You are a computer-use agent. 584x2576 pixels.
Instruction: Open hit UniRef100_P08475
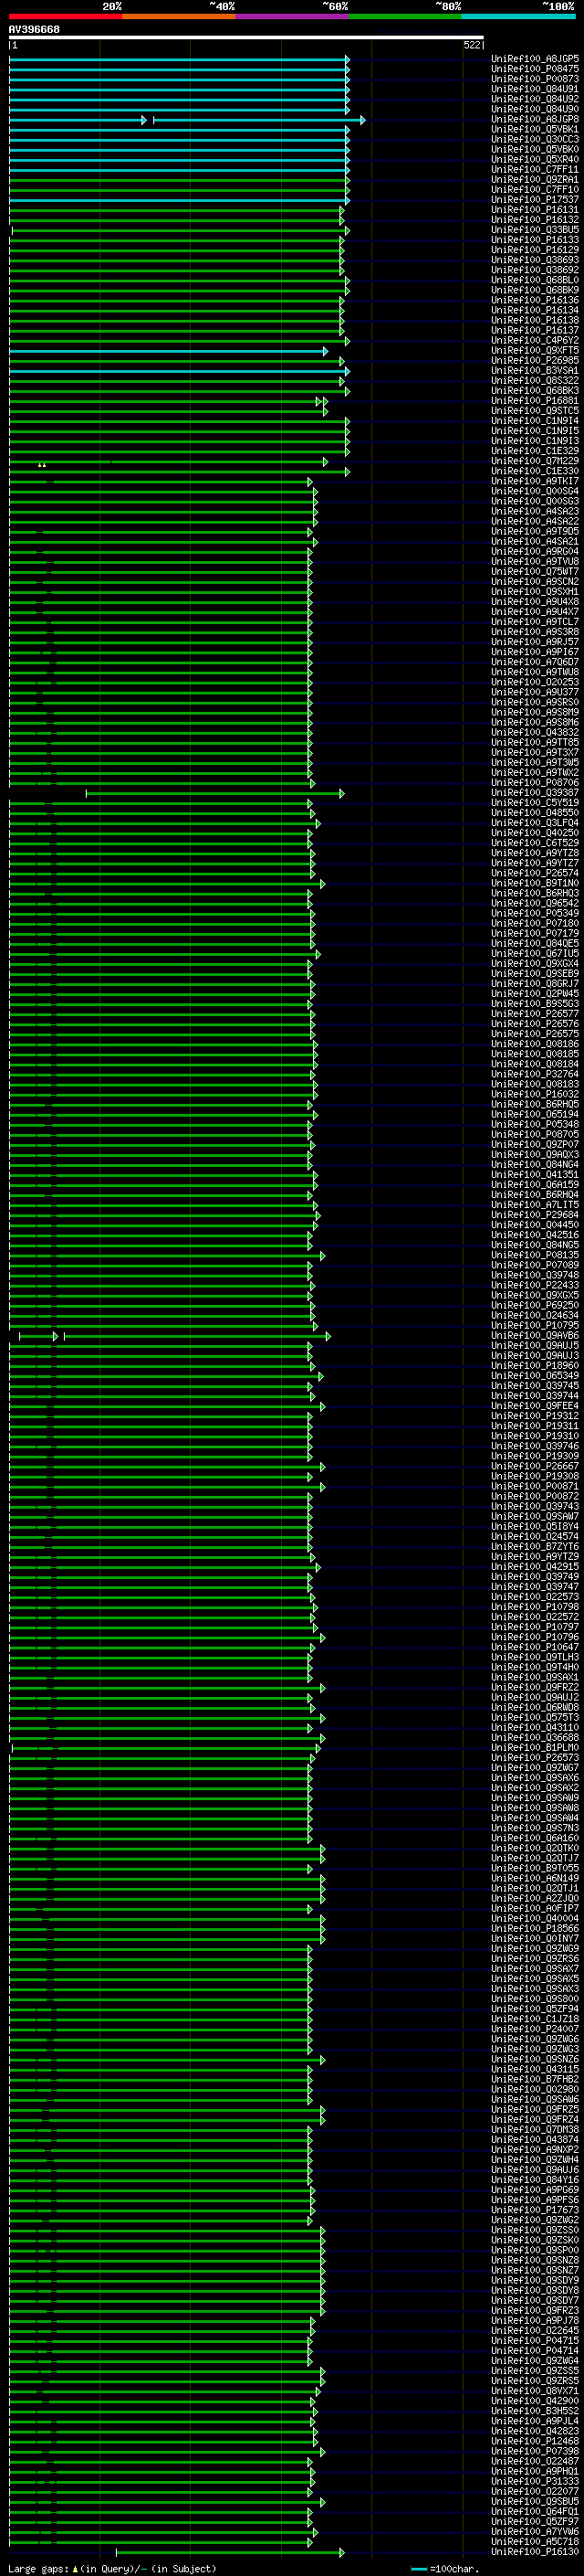(535, 69)
